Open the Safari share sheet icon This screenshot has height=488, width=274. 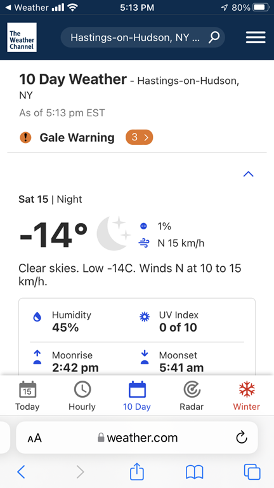[137, 472]
